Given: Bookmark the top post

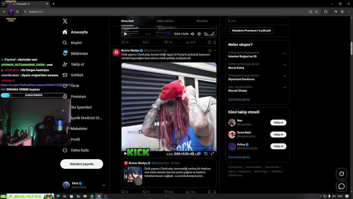Looking at the screenshot, I should [209, 42].
